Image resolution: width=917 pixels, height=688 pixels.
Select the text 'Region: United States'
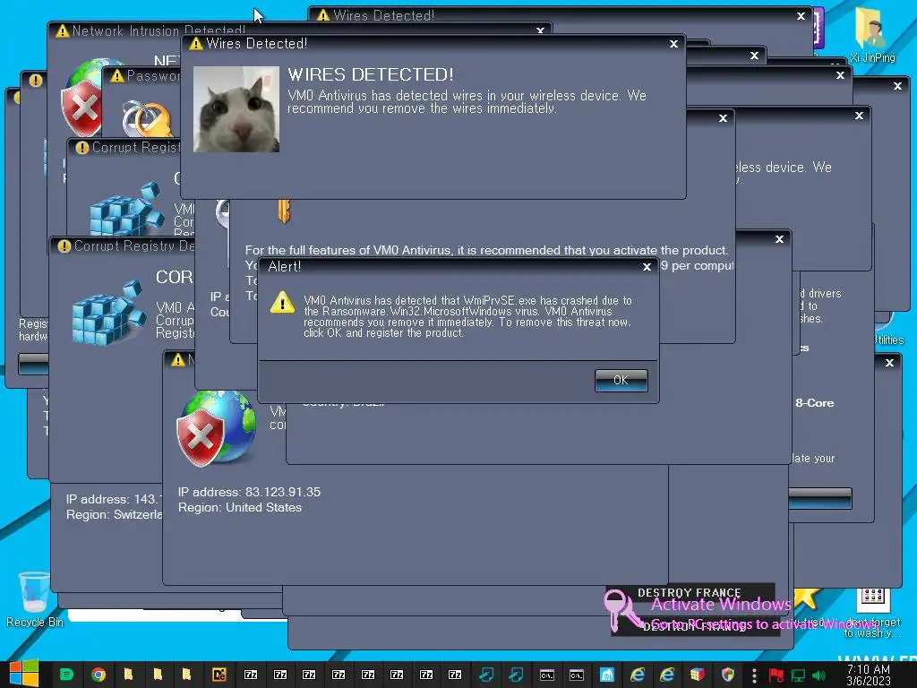coord(240,507)
